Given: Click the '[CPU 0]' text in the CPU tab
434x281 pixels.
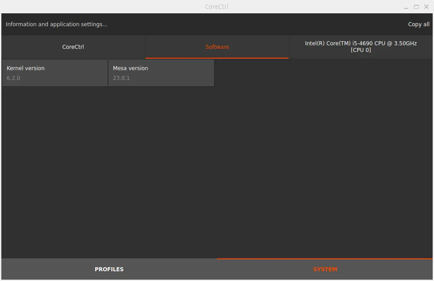Looking at the screenshot, I should coord(361,50).
